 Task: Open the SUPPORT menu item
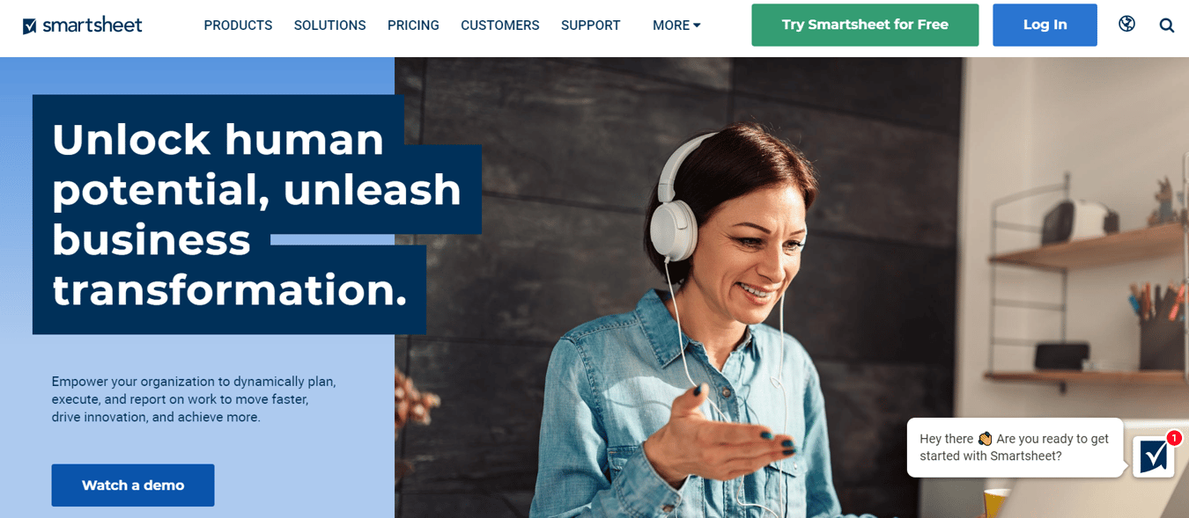tap(590, 26)
